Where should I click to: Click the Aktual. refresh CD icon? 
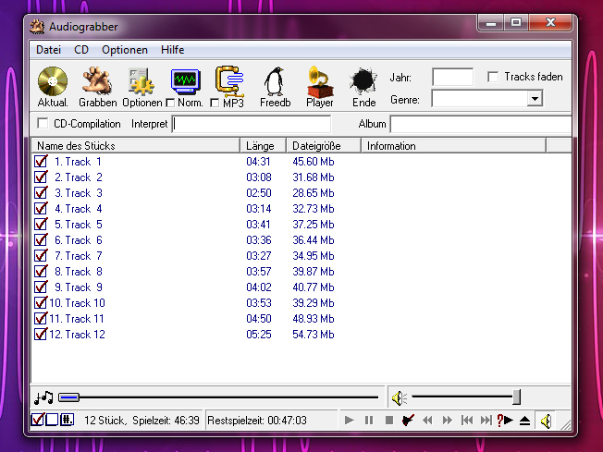coord(53,81)
